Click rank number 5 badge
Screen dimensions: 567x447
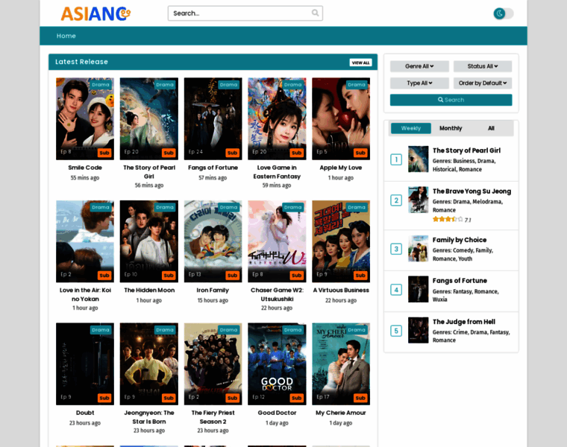click(396, 331)
